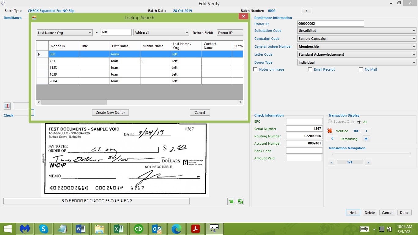Check the Email Receipt checkbox

tap(310, 69)
